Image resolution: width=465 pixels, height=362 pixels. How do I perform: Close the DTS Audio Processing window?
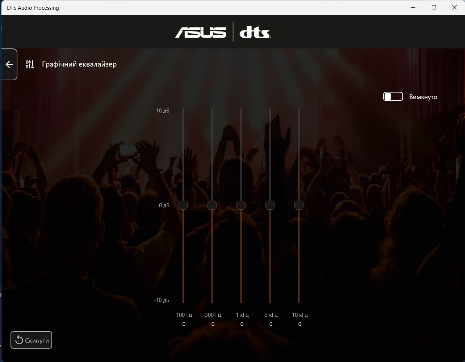click(454, 7)
